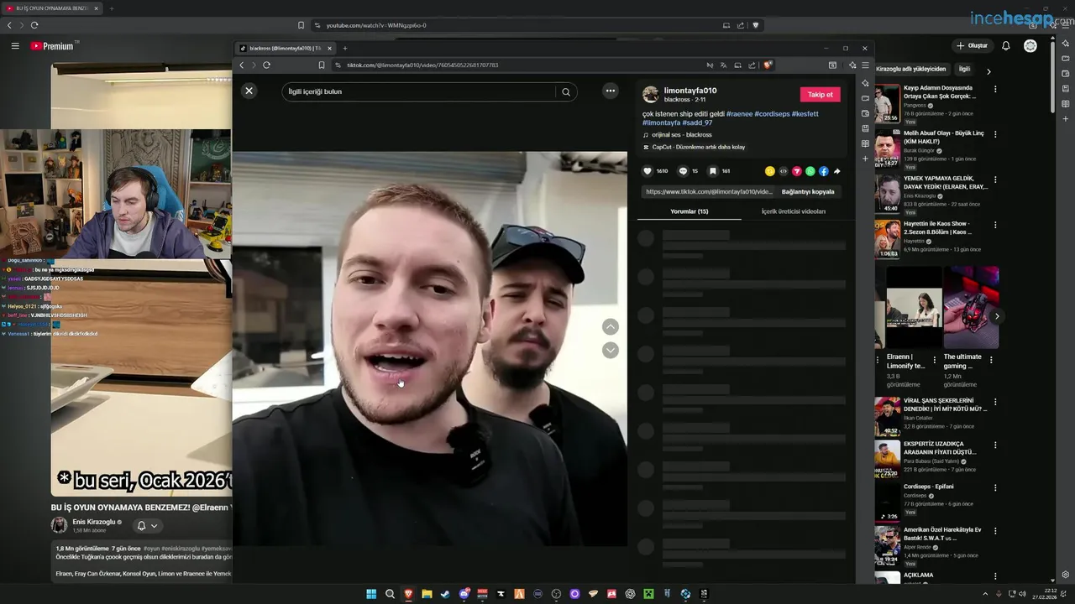Expand the filter chips with right arrow
The width and height of the screenshot is (1075, 604).
988,71
